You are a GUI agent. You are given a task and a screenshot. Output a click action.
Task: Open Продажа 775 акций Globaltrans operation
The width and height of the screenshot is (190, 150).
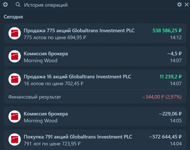click(95, 33)
